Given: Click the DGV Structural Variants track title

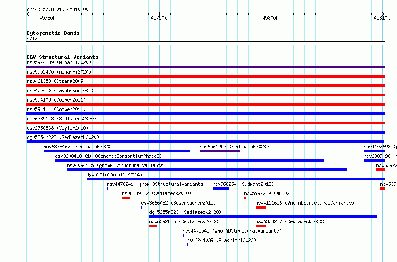Looking at the screenshot, I should [62, 57].
